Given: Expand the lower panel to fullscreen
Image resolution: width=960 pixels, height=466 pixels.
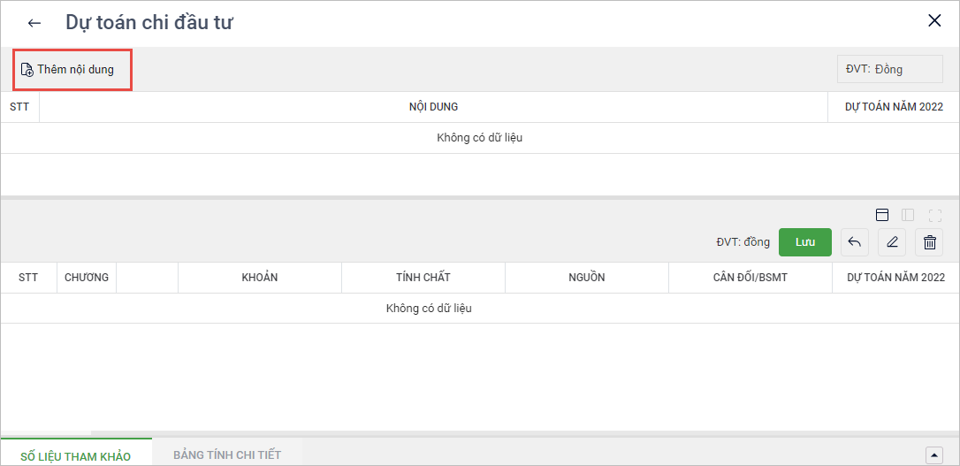Looking at the screenshot, I should click(935, 215).
